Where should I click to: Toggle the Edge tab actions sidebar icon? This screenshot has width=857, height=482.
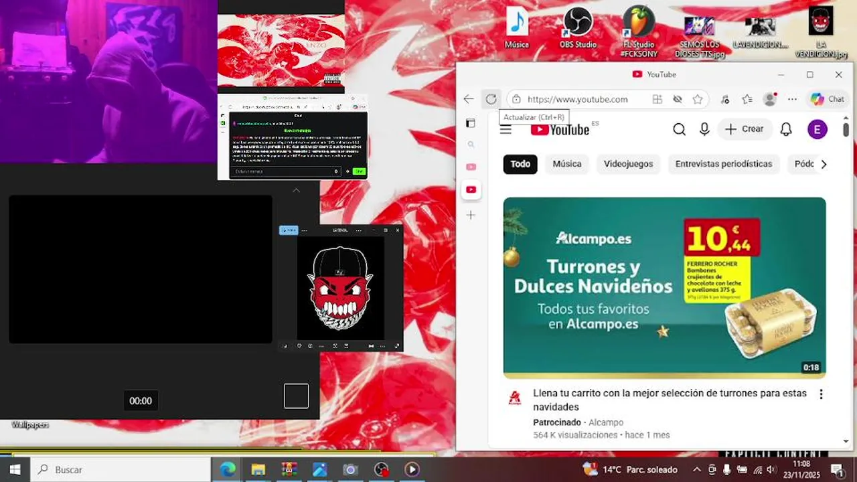coord(471,123)
